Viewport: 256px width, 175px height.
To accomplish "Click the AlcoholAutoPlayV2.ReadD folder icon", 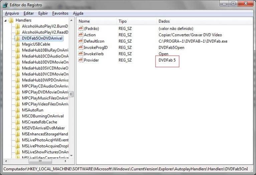I will pyautogui.click(x=17, y=32).
